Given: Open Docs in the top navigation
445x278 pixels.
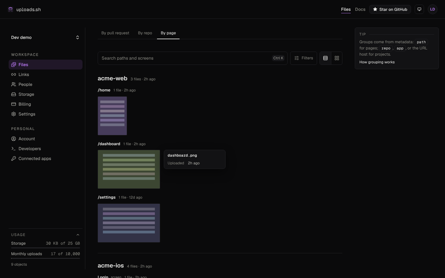Looking at the screenshot, I should [x=360, y=9].
